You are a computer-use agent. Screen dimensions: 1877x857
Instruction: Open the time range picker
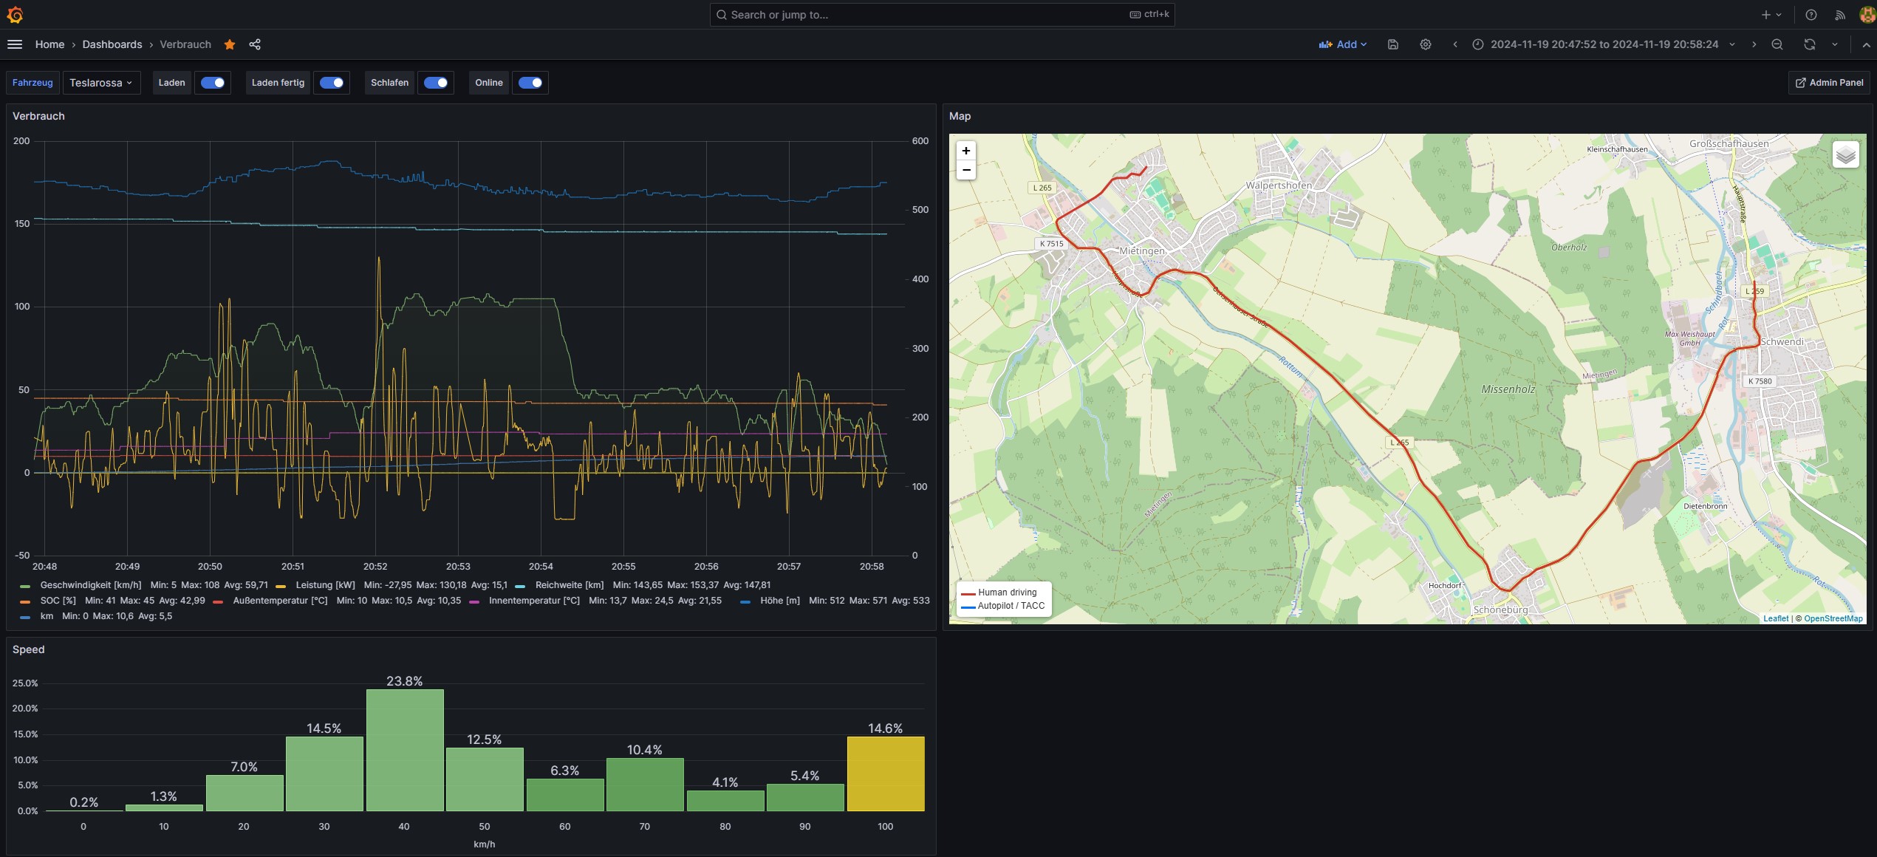(x=1603, y=44)
